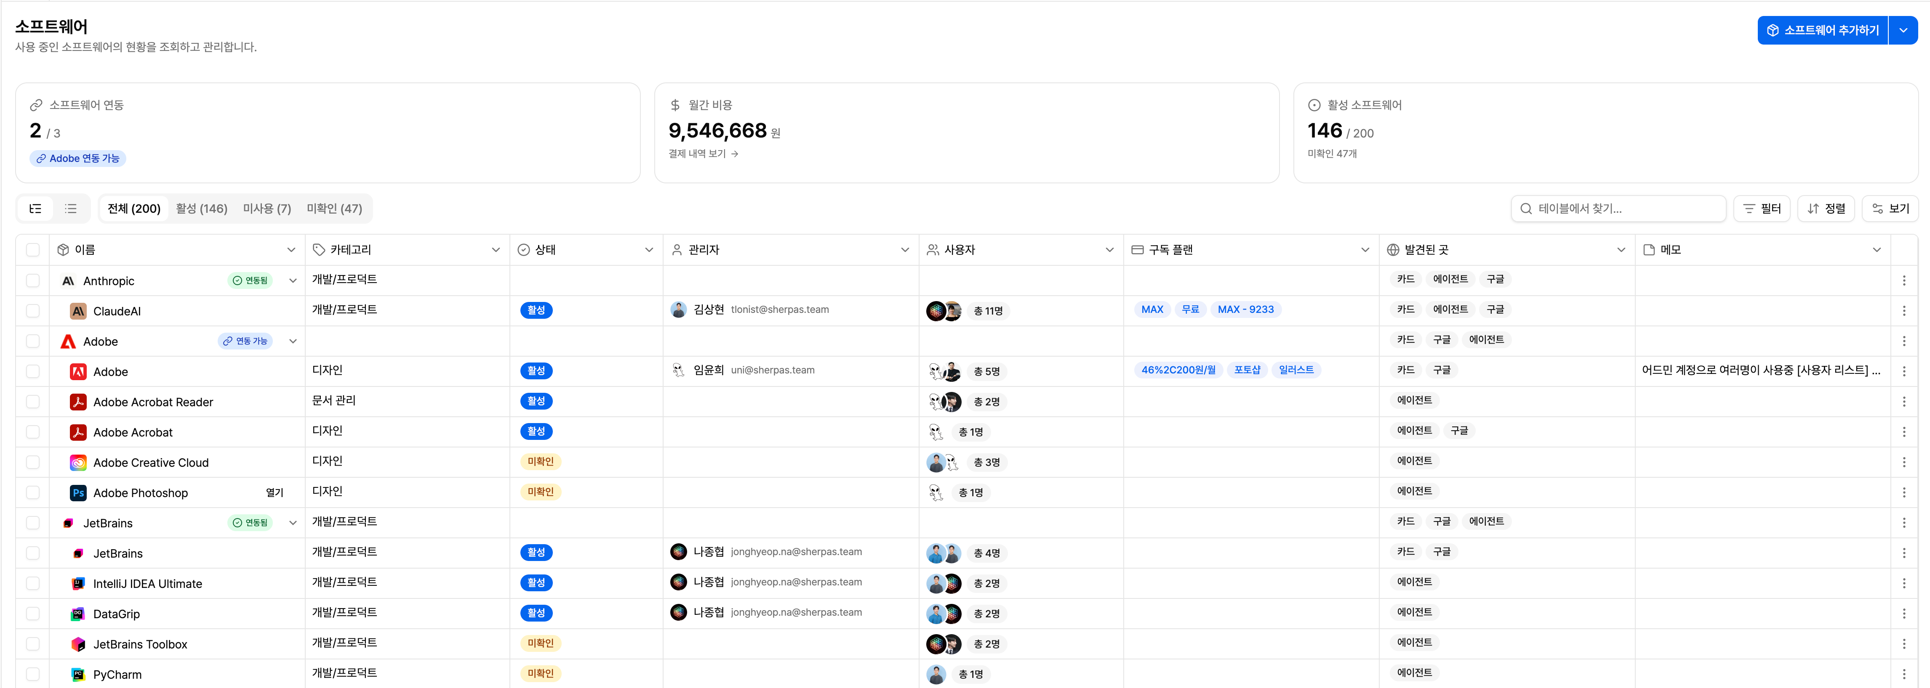
Task: Switch to the grouped tree view icon
Action: pos(35,209)
